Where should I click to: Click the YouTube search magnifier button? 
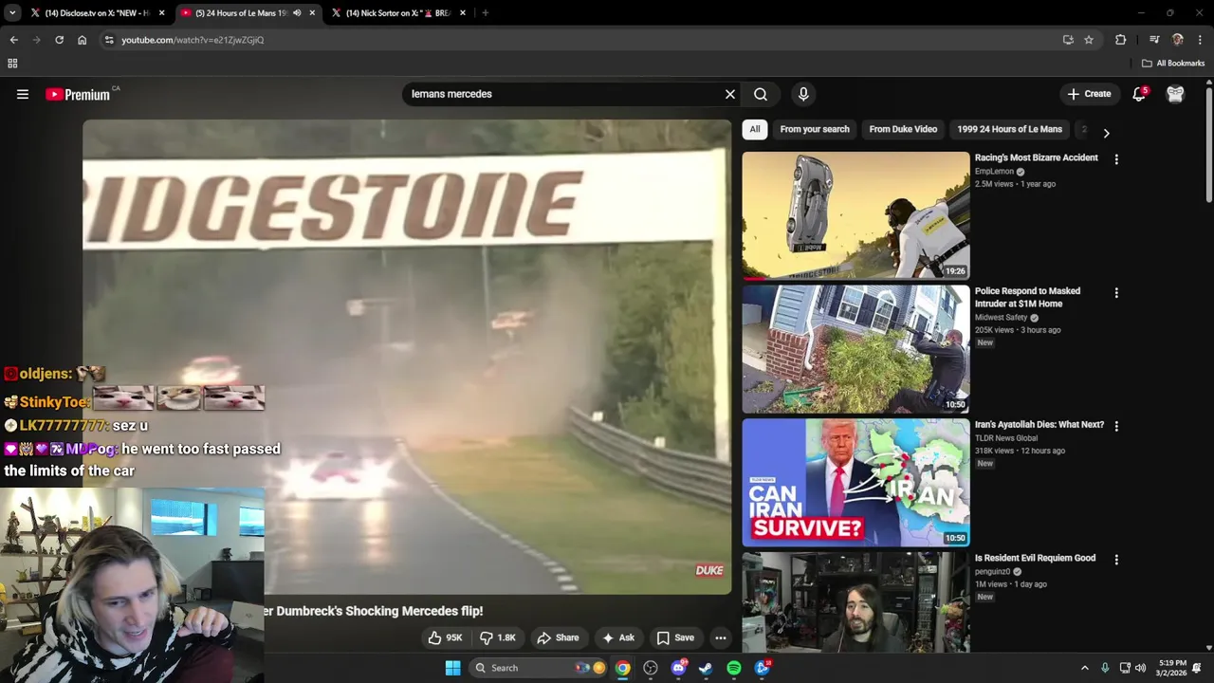pos(761,94)
